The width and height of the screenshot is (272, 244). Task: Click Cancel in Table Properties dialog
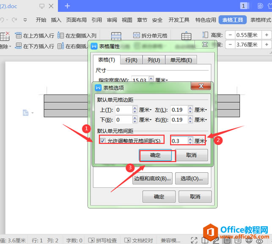(195, 197)
